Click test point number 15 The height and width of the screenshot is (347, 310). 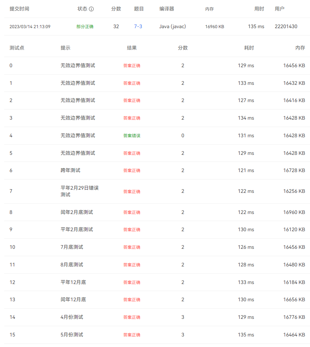point(12,335)
